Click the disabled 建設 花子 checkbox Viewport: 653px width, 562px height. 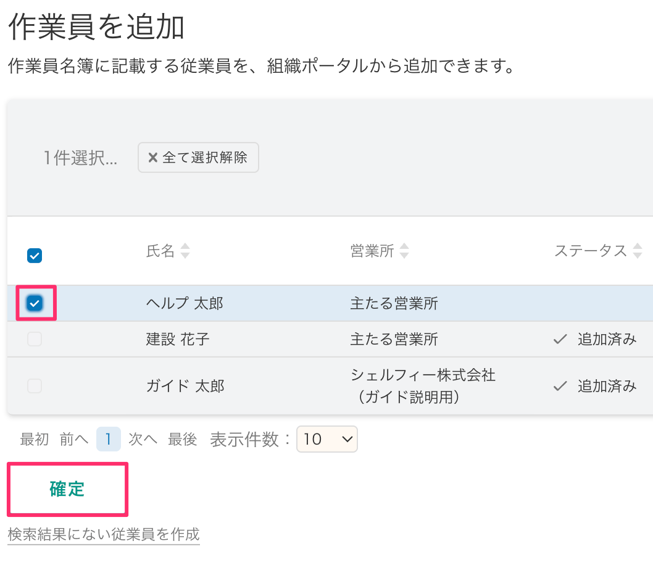(x=35, y=339)
